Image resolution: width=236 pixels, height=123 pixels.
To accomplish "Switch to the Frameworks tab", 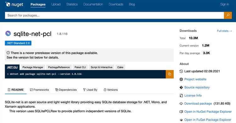I will coord(39,90).
